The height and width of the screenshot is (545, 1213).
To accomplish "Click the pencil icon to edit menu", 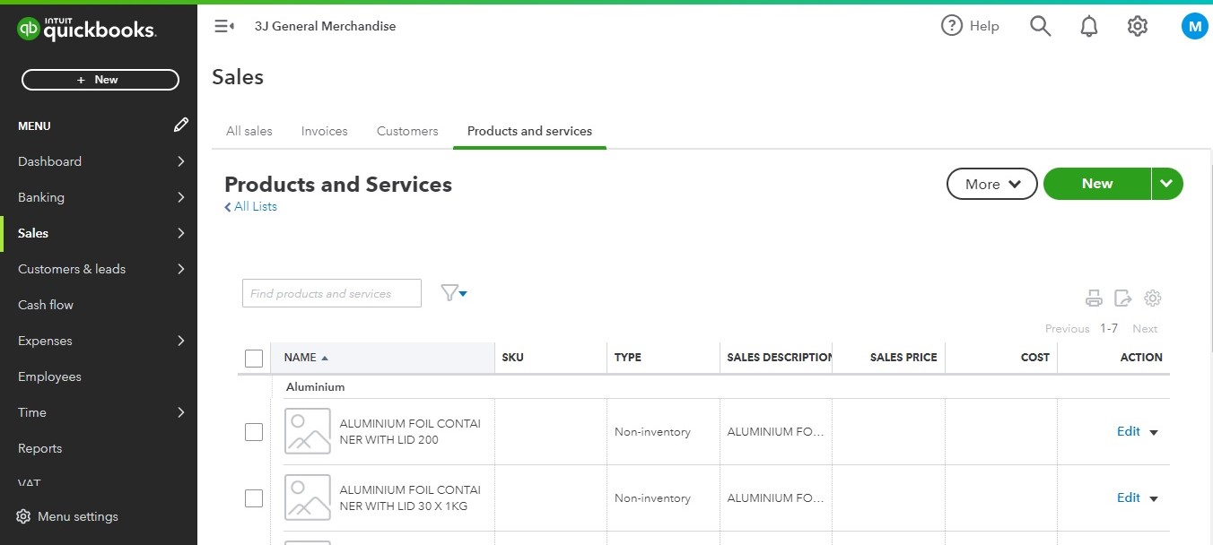I will coord(181,125).
